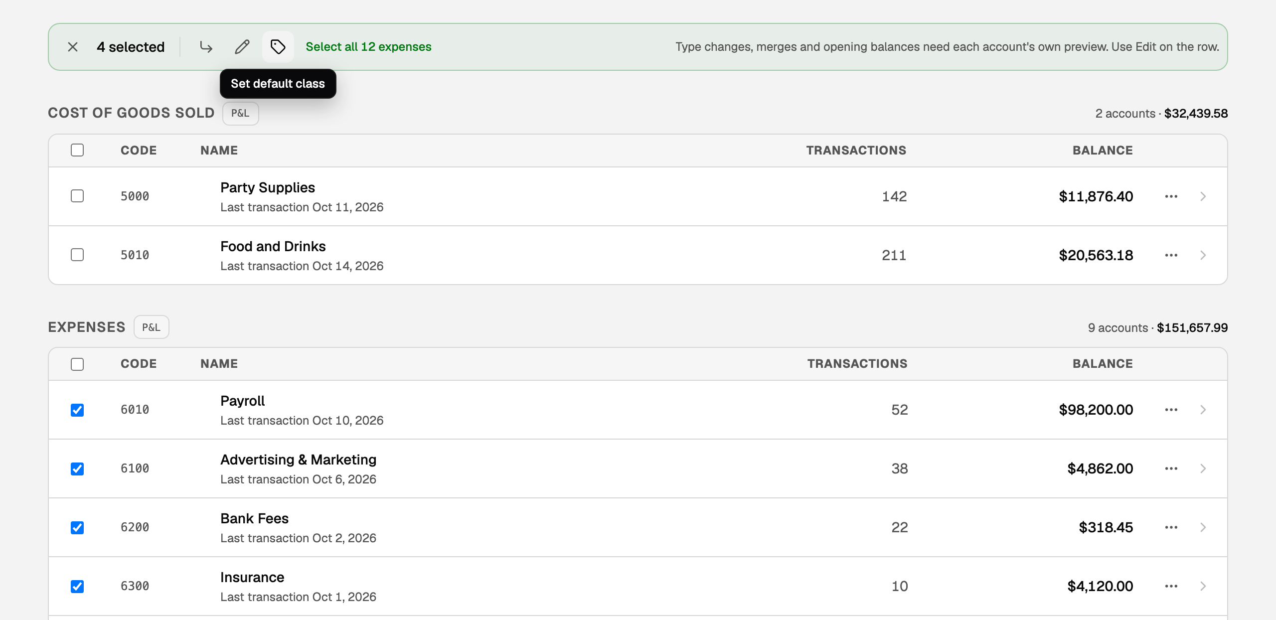Open more options for Payroll row

1171,410
